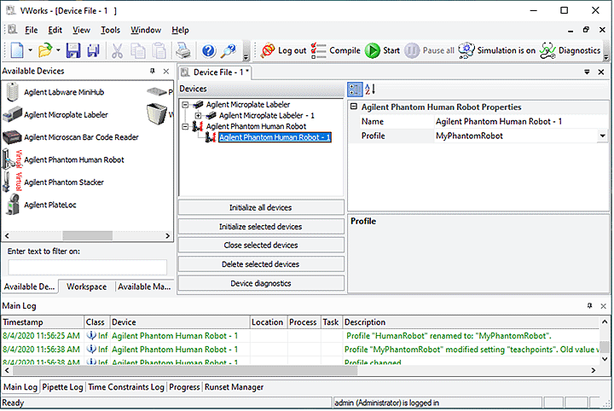The image size is (614, 411).
Task: Click Log out in toolbar
Action: [x=284, y=50]
